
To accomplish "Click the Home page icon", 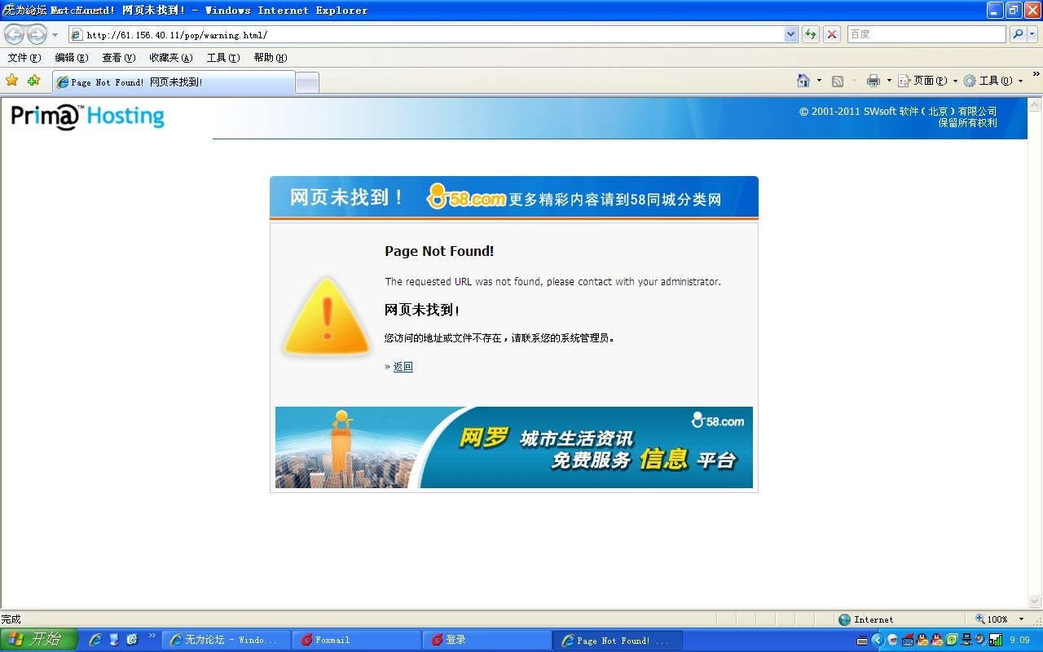I will tap(803, 81).
